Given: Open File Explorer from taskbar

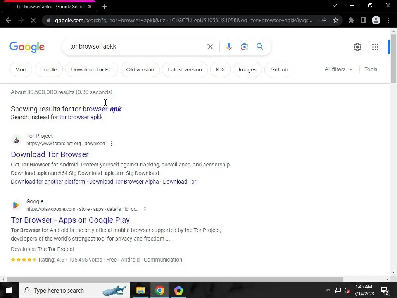Looking at the screenshot, I should 140,290.
